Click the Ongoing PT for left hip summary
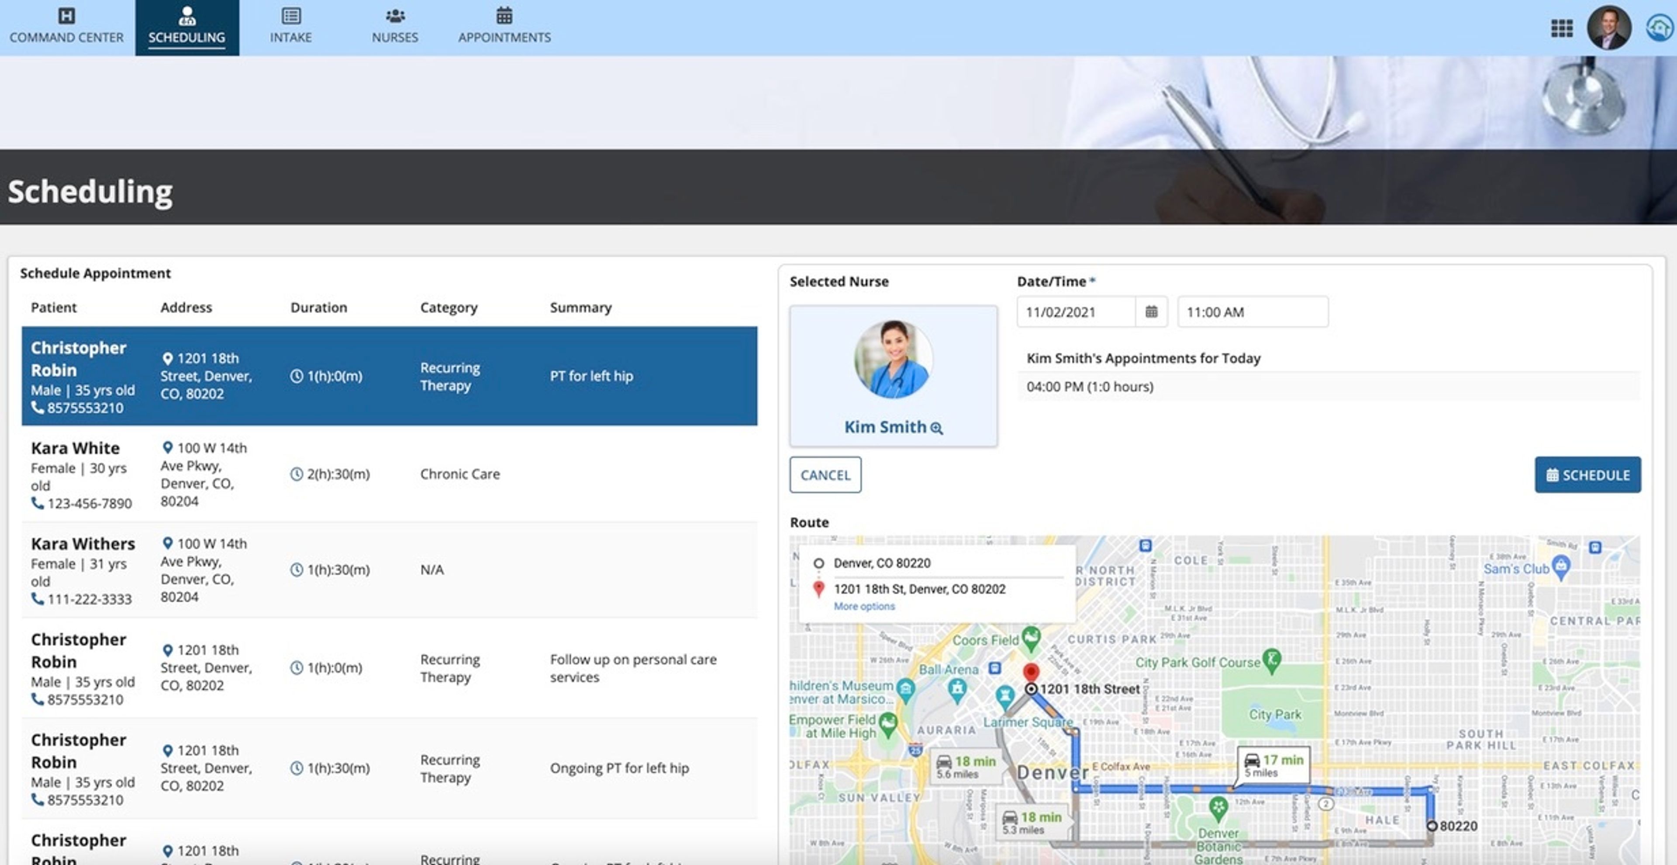Viewport: 1677px width, 865px height. pyautogui.click(x=619, y=768)
